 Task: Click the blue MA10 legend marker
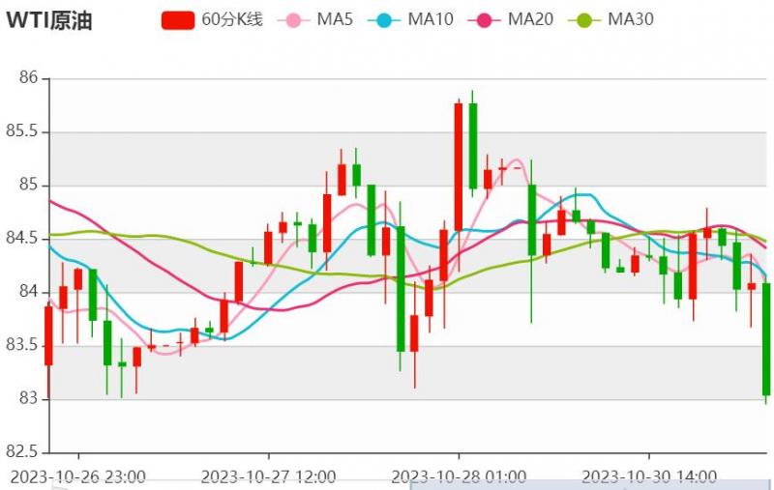[384, 20]
